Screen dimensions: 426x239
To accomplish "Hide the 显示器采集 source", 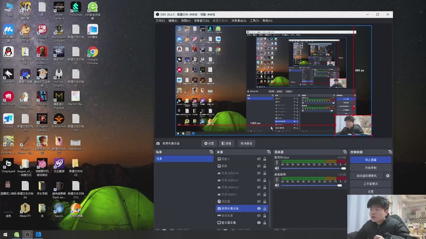I will click(x=259, y=223).
